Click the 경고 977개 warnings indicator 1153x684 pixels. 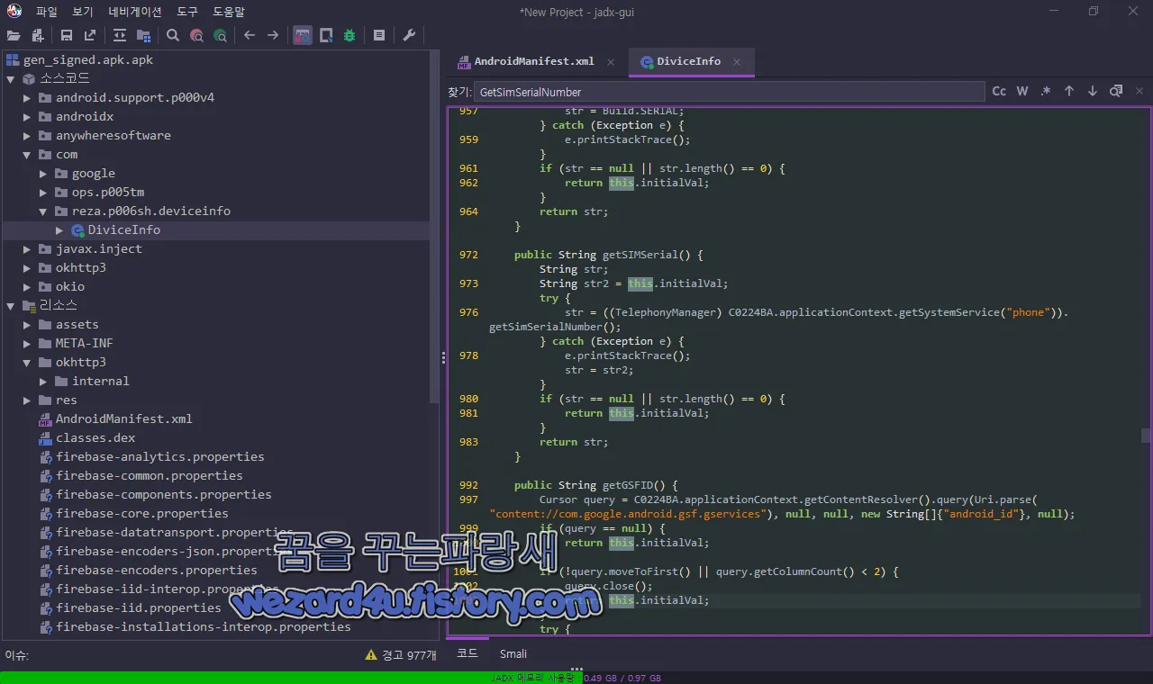pyautogui.click(x=401, y=655)
